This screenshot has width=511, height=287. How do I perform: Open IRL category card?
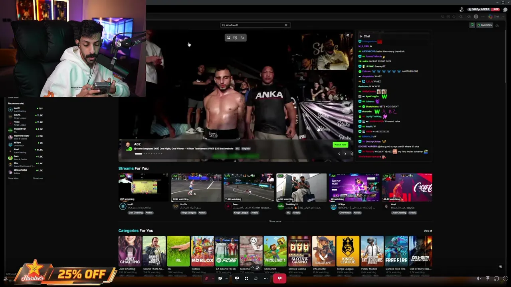(178, 251)
